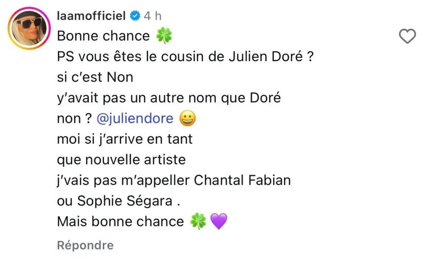Click the line "PS vous êtes le cousin de Julien Doré ?"
This screenshot has height=262, width=438.
pos(186,57)
